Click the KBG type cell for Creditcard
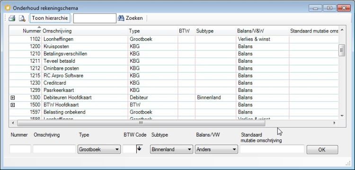Screen dimensions: 355x170 point(134,83)
